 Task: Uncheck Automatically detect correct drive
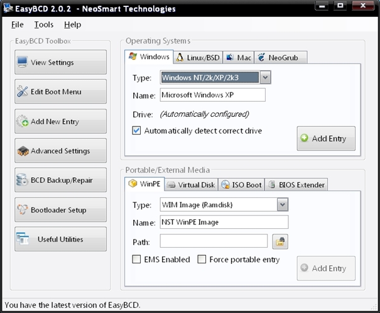[136, 131]
